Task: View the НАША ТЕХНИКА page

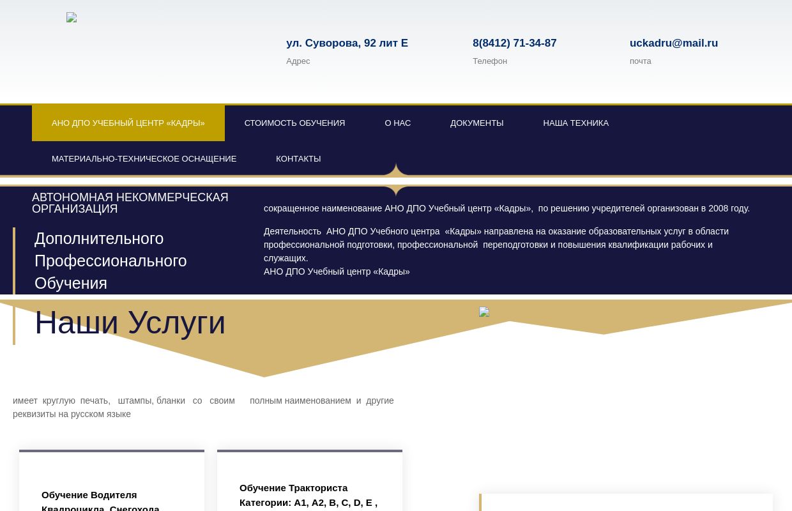Action: tap(575, 123)
